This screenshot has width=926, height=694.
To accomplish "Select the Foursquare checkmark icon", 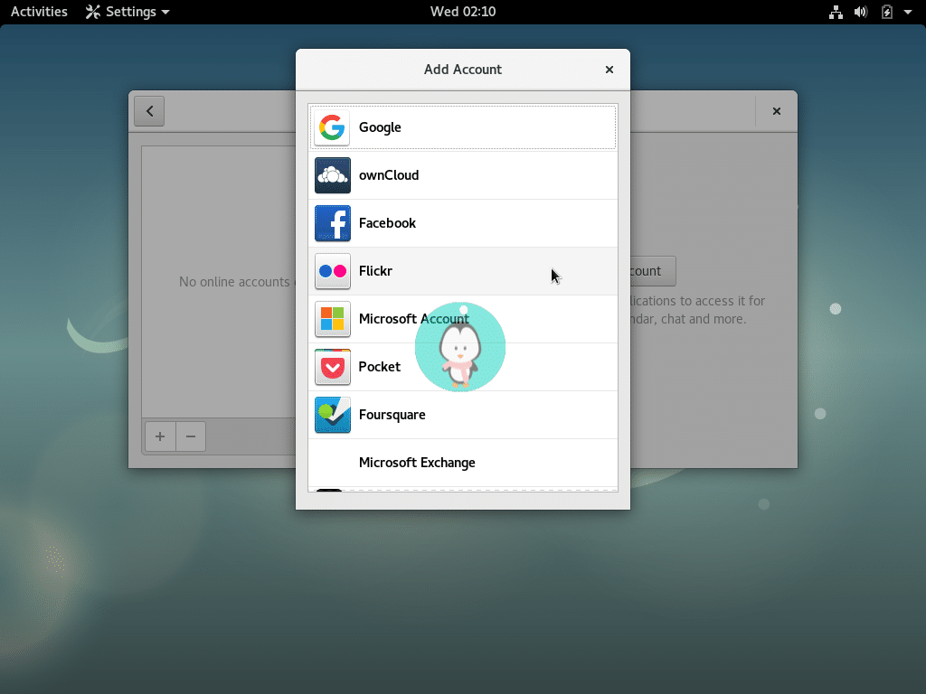I will (x=332, y=415).
